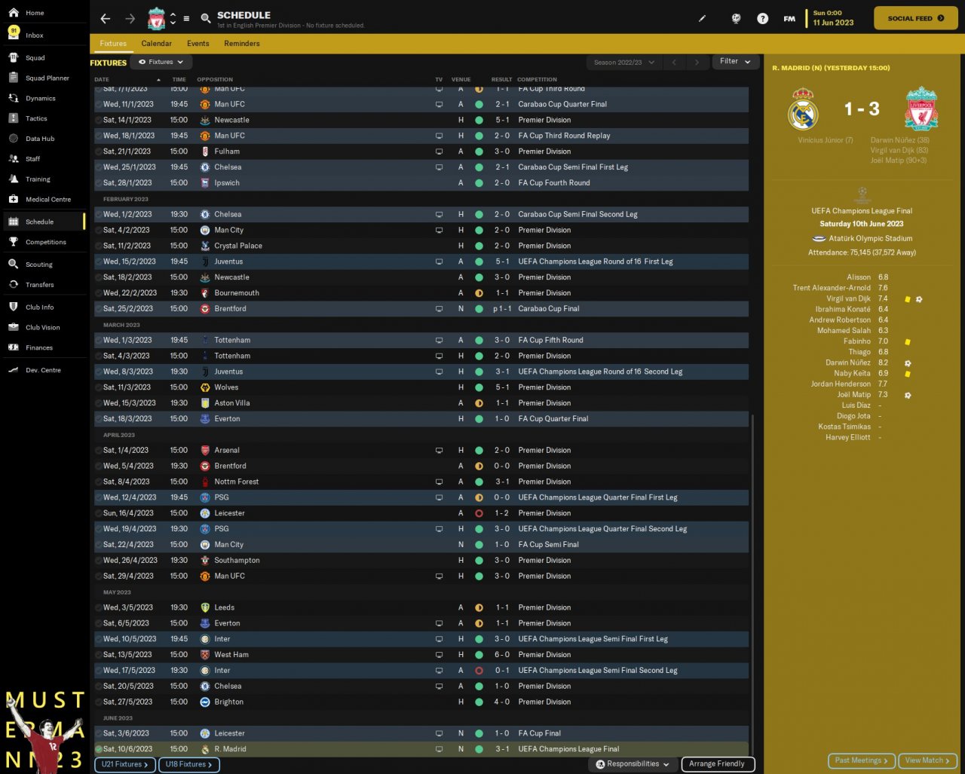Tick the checkbox for Sat, 13/5/2023 West Ham
This screenshot has height=774, width=965.
click(98, 655)
